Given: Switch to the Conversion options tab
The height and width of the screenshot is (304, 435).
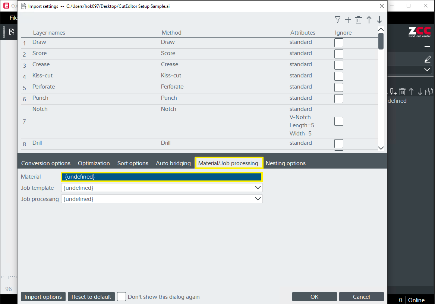Looking at the screenshot, I should point(46,163).
